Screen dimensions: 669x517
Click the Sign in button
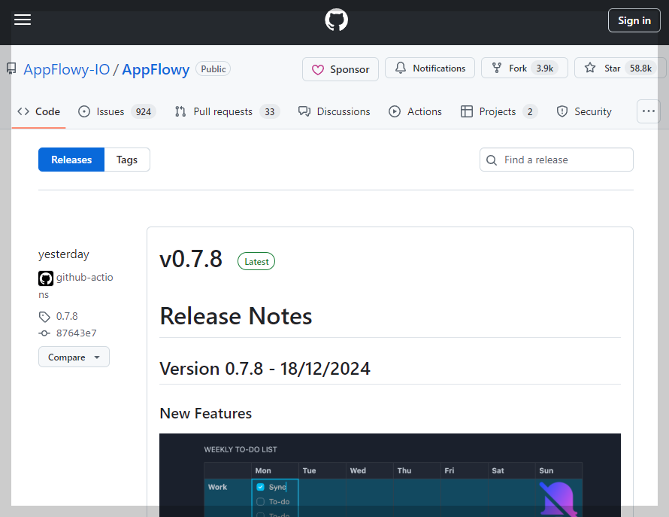pyautogui.click(x=634, y=20)
